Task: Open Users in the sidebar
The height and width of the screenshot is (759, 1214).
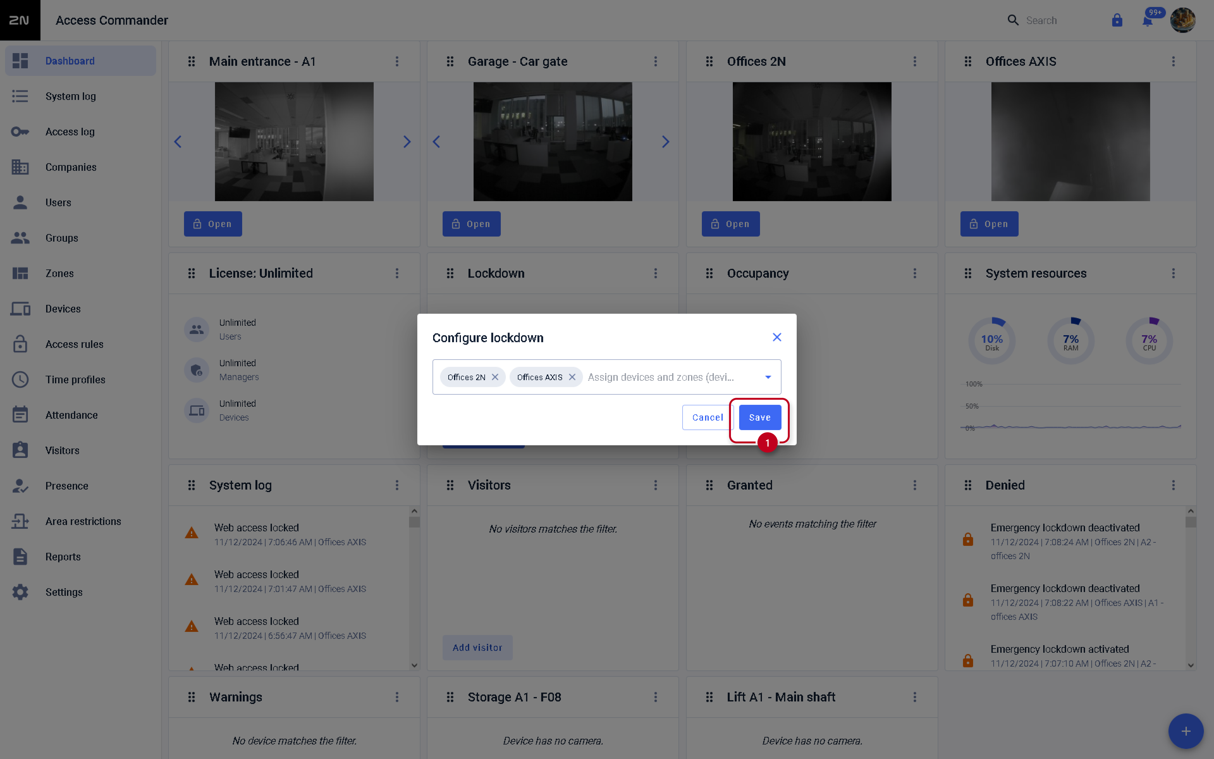Action: 80,202
